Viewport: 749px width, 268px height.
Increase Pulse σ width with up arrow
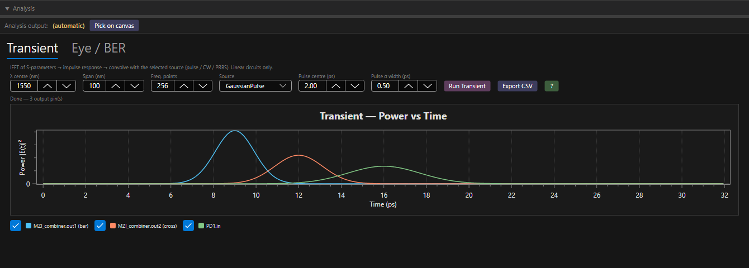click(x=408, y=86)
